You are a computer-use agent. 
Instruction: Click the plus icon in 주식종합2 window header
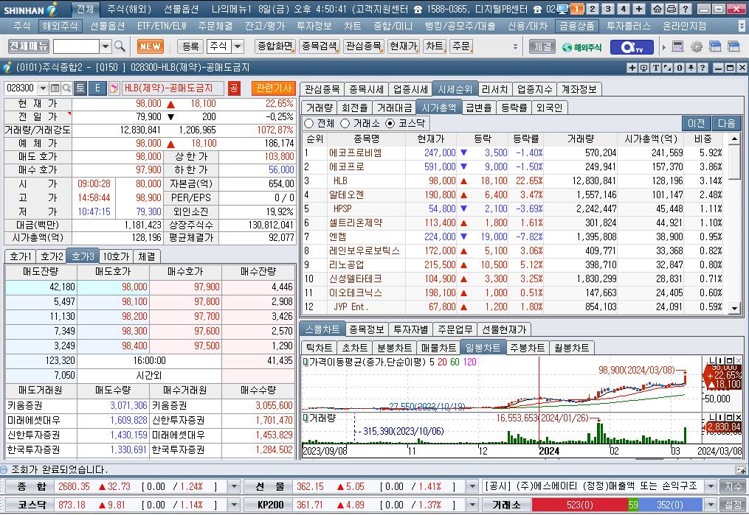point(632,69)
